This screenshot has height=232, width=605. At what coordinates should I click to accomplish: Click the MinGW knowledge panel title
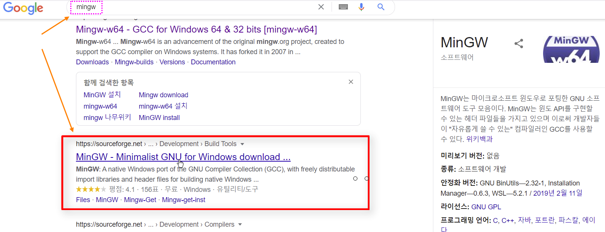click(x=464, y=42)
